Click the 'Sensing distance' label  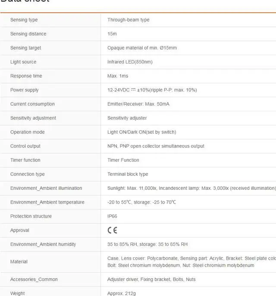tap(28, 34)
